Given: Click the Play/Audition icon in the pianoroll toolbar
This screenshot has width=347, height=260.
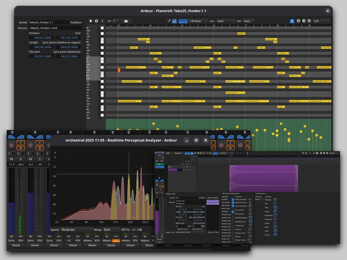Looking at the screenshot, I should 91,21.
